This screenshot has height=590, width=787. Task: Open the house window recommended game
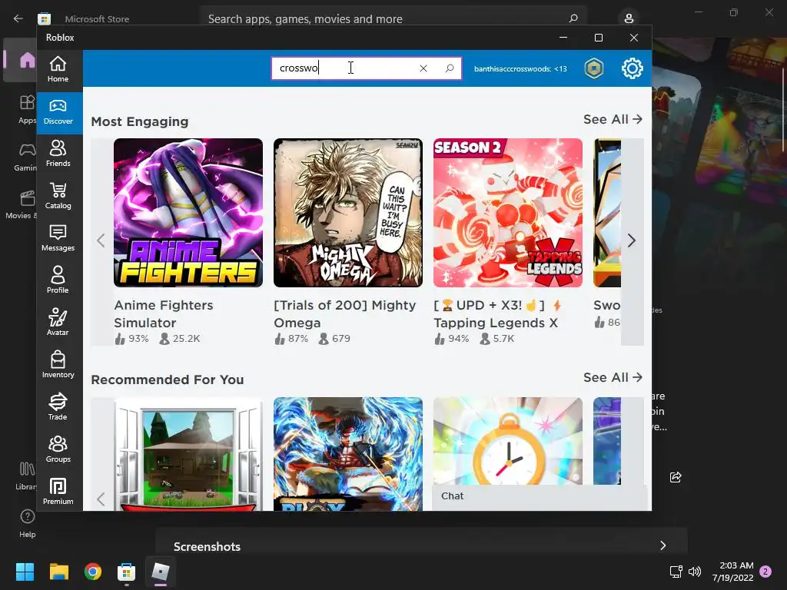tap(188, 454)
